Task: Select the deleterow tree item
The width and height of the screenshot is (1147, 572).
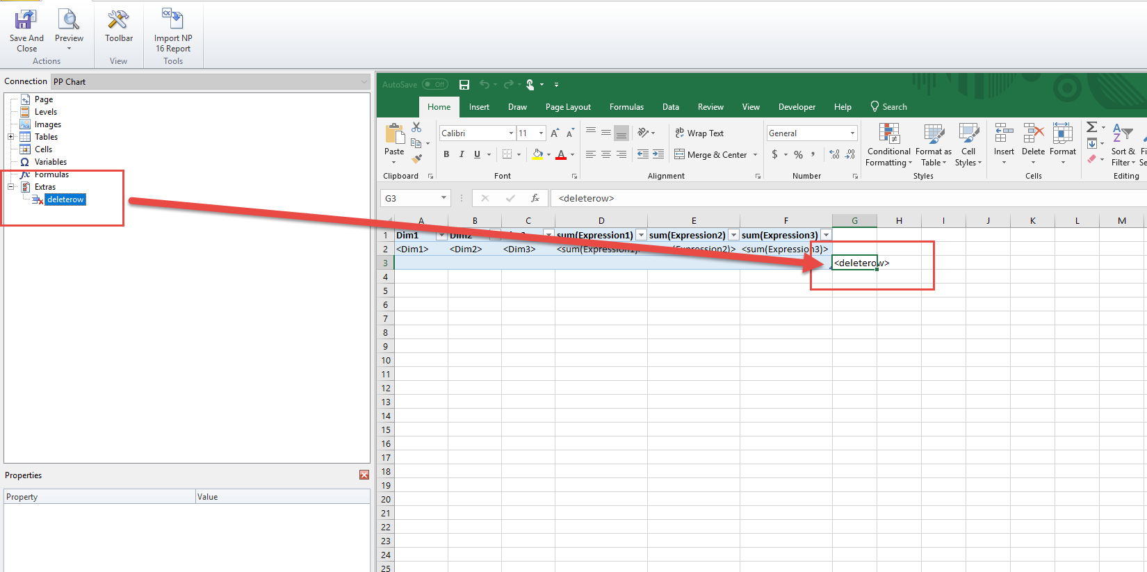Action: click(65, 199)
